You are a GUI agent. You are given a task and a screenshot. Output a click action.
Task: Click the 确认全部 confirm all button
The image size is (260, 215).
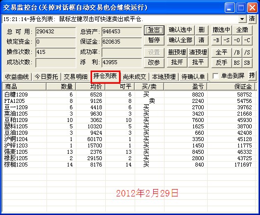coord(181,40)
